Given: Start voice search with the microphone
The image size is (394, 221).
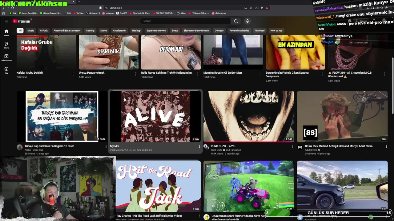Looking at the screenshot, I should click(x=247, y=21).
